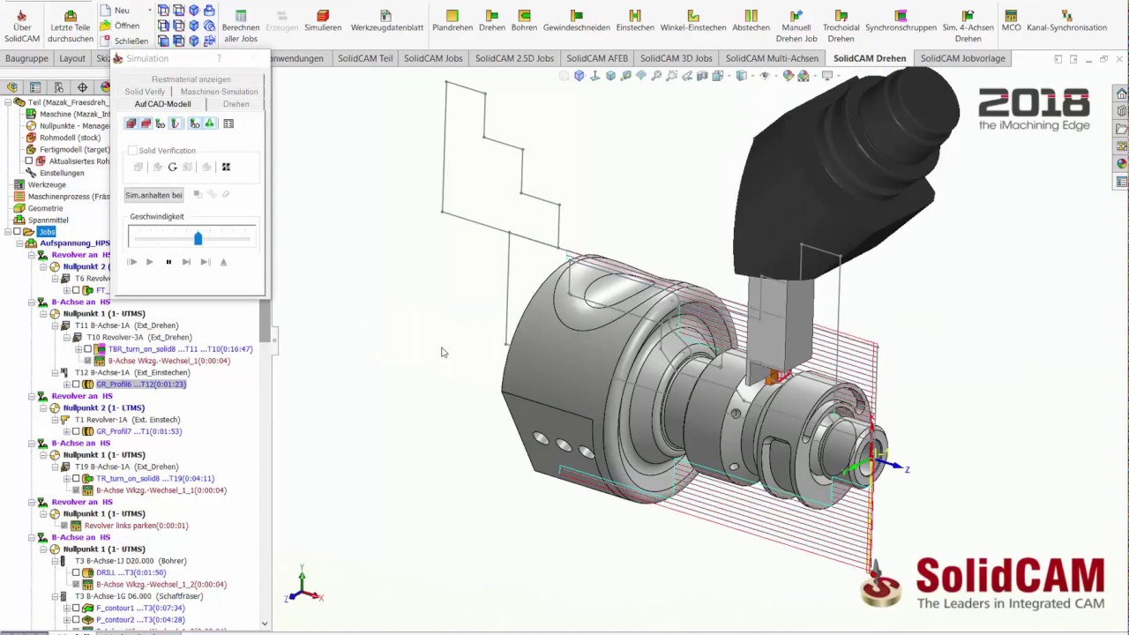1129x635 pixels.
Task: Expand the F_contour1 job node
Action: [66, 608]
